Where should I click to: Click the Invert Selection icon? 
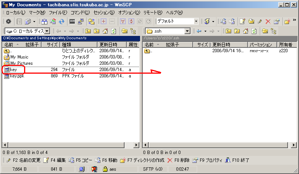coord(132,21)
